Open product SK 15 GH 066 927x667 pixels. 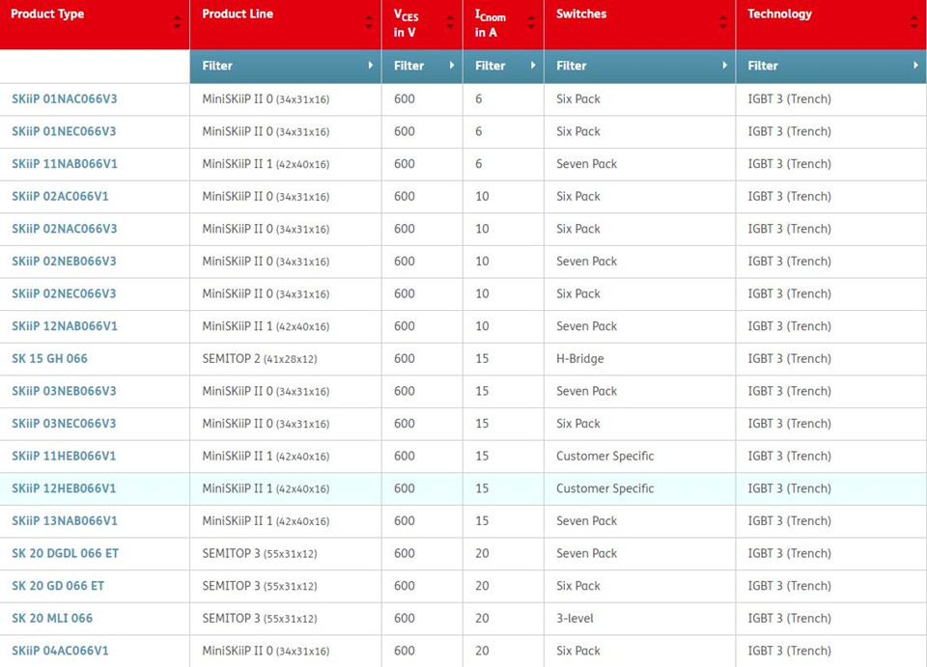point(49,359)
